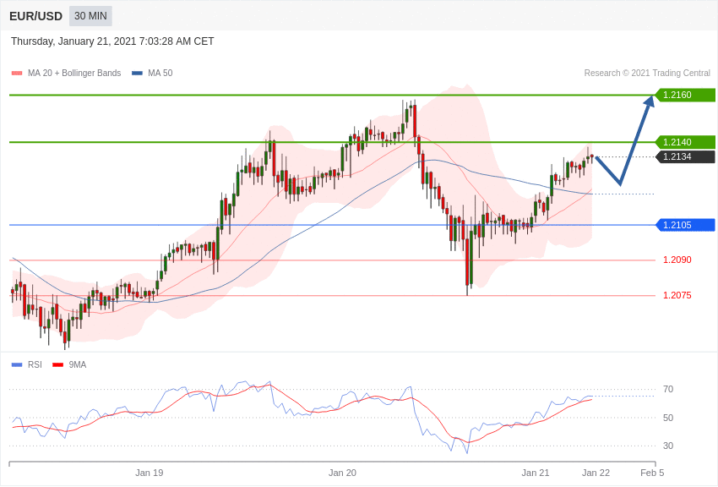
Task: Click the EUR/USD pair title
Action: [x=35, y=17]
